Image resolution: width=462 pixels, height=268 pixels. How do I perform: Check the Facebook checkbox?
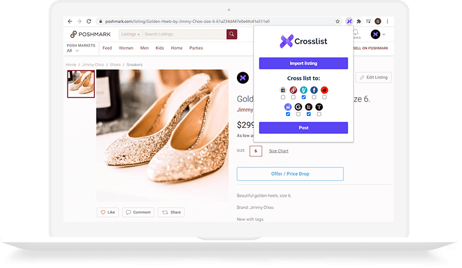(x=314, y=98)
